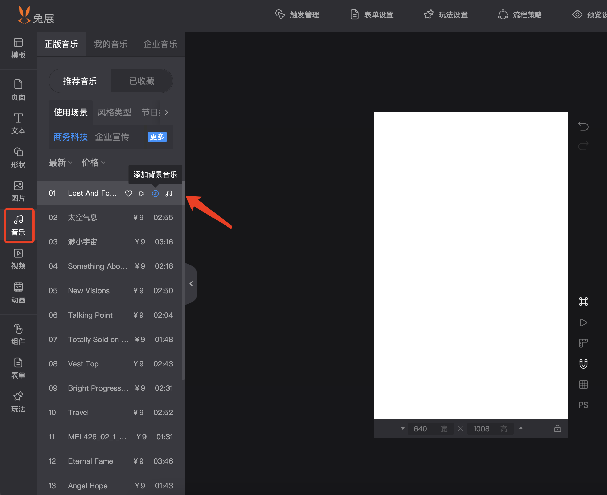
Task: Open 触发管理 step in top bar
Action: click(x=297, y=15)
